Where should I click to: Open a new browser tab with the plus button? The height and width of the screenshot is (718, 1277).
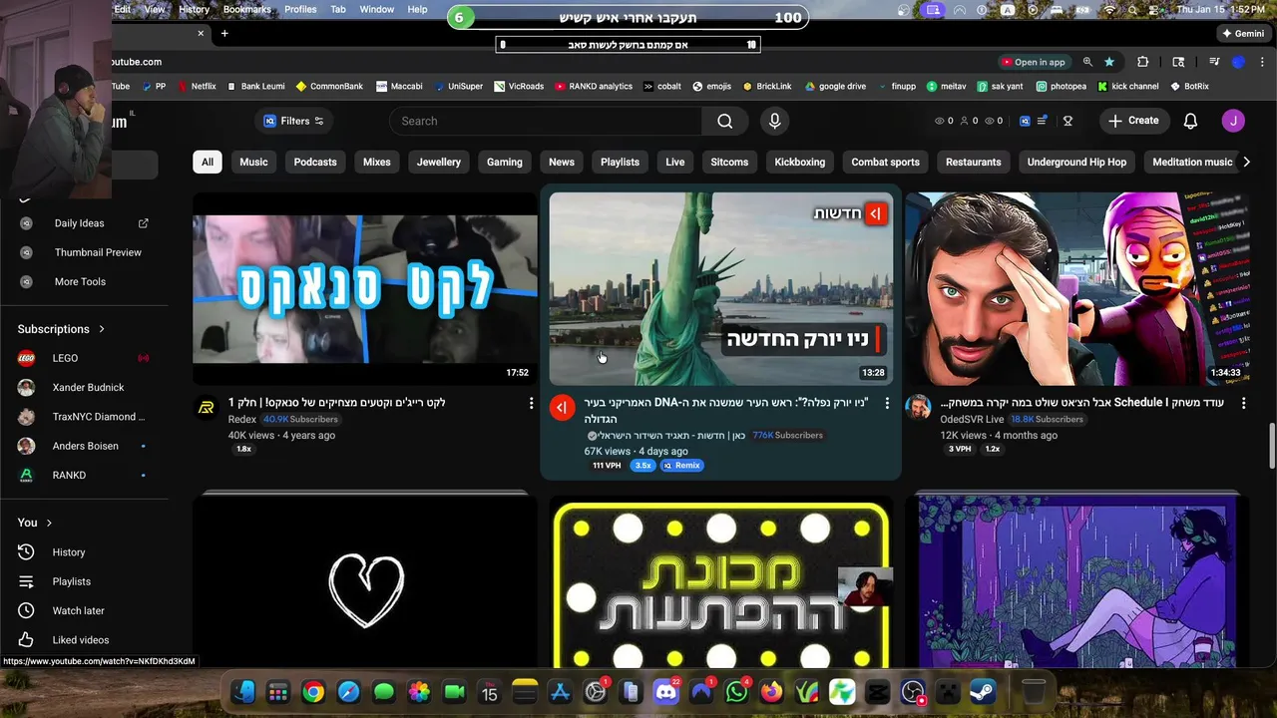pyautogui.click(x=224, y=33)
